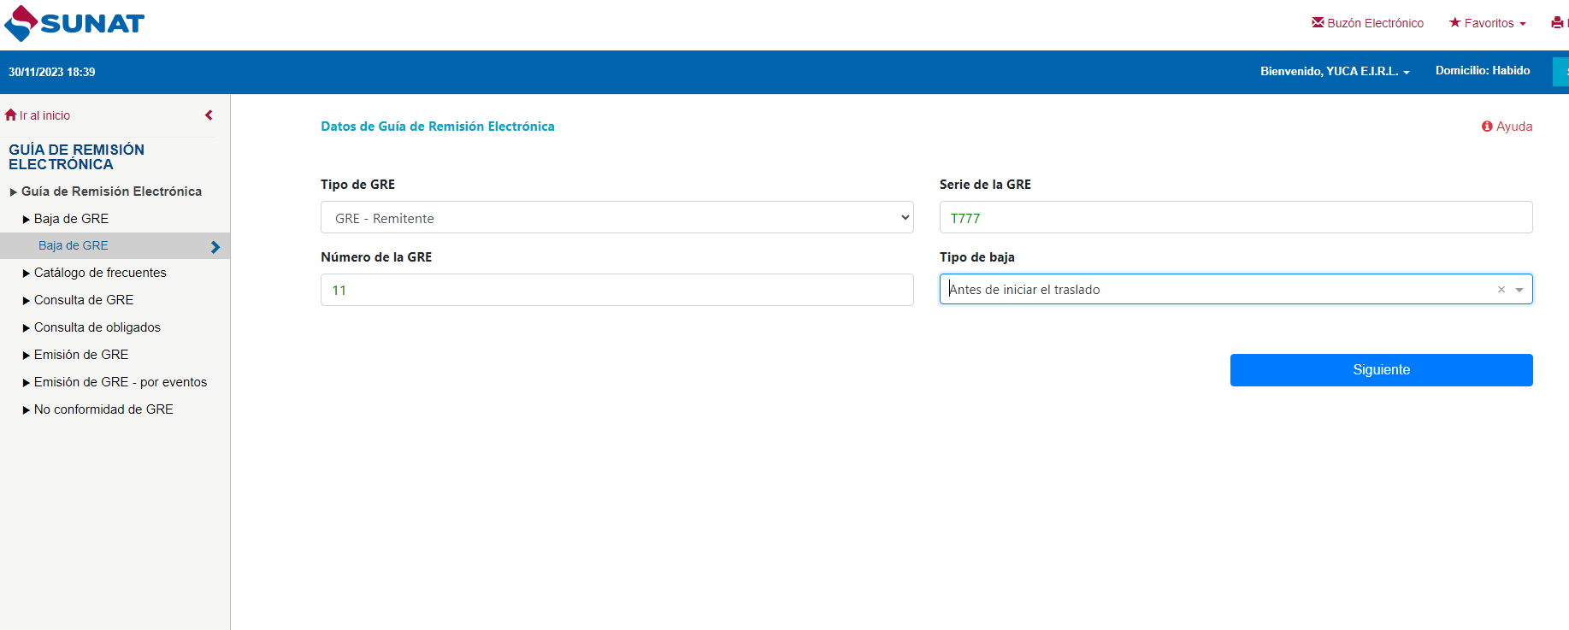Click the SUNAT logo
This screenshot has width=1569, height=630.
[x=74, y=23]
